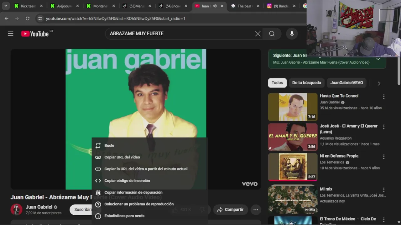Viewport: 401px width, 225px height.
Task: Select the JuanGabrielVEVO chip
Action: [346, 83]
